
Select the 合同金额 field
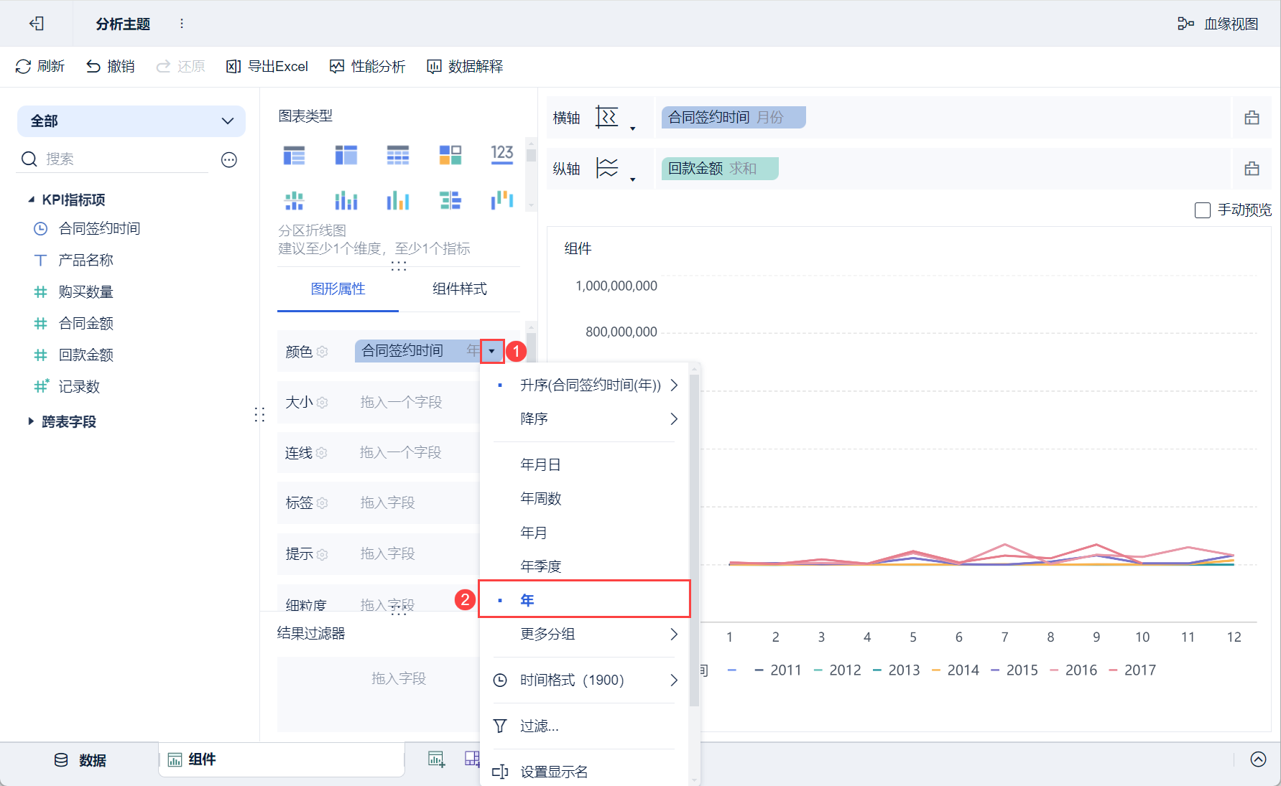(x=73, y=324)
